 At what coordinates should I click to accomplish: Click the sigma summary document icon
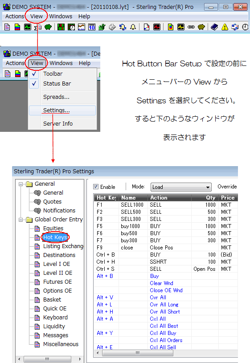click(x=38, y=27)
